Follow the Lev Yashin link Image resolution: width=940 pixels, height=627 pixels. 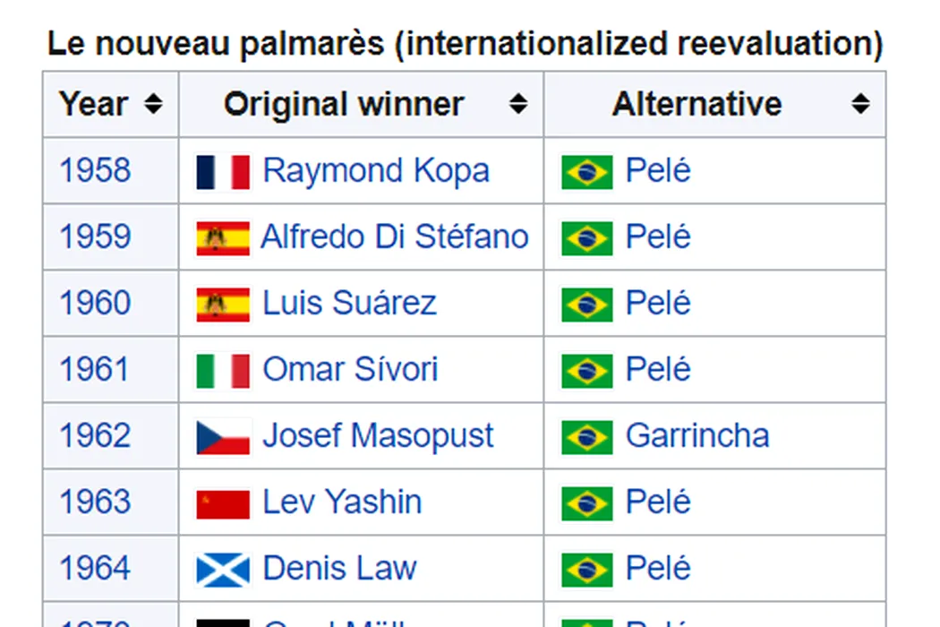(x=342, y=502)
